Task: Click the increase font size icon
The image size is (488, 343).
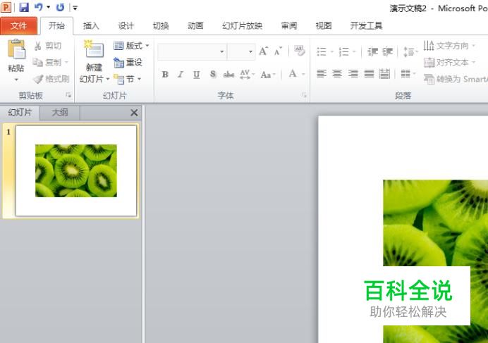Action: [x=263, y=51]
